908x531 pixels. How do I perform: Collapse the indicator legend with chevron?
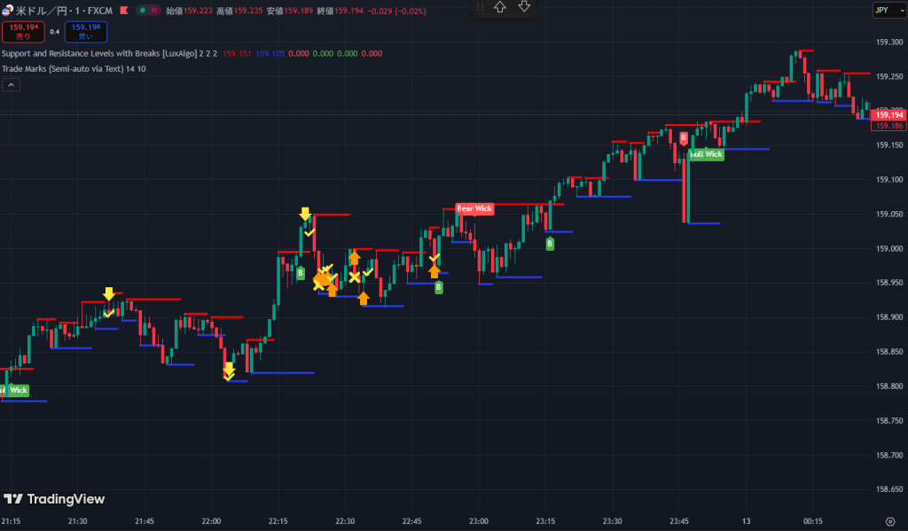tap(12, 85)
